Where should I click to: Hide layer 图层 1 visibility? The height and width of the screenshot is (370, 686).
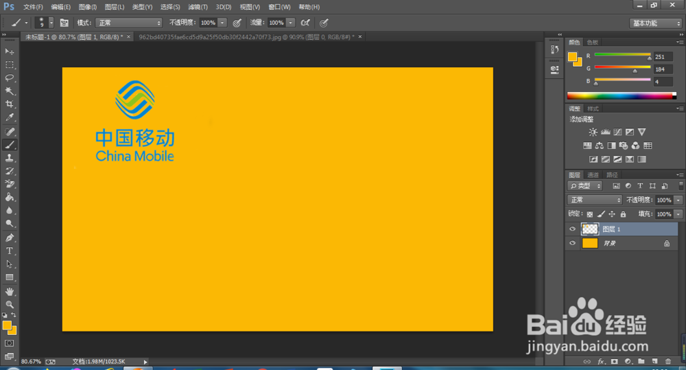[x=572, y=229]
